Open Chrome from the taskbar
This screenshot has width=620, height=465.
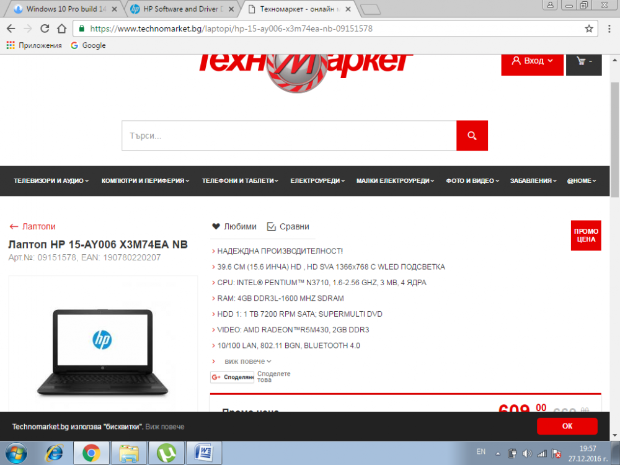91,453
